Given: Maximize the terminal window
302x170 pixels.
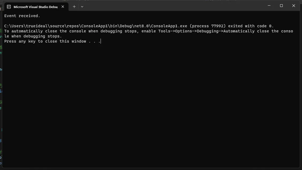Looking at the screenshot, I should click(281, 6).
